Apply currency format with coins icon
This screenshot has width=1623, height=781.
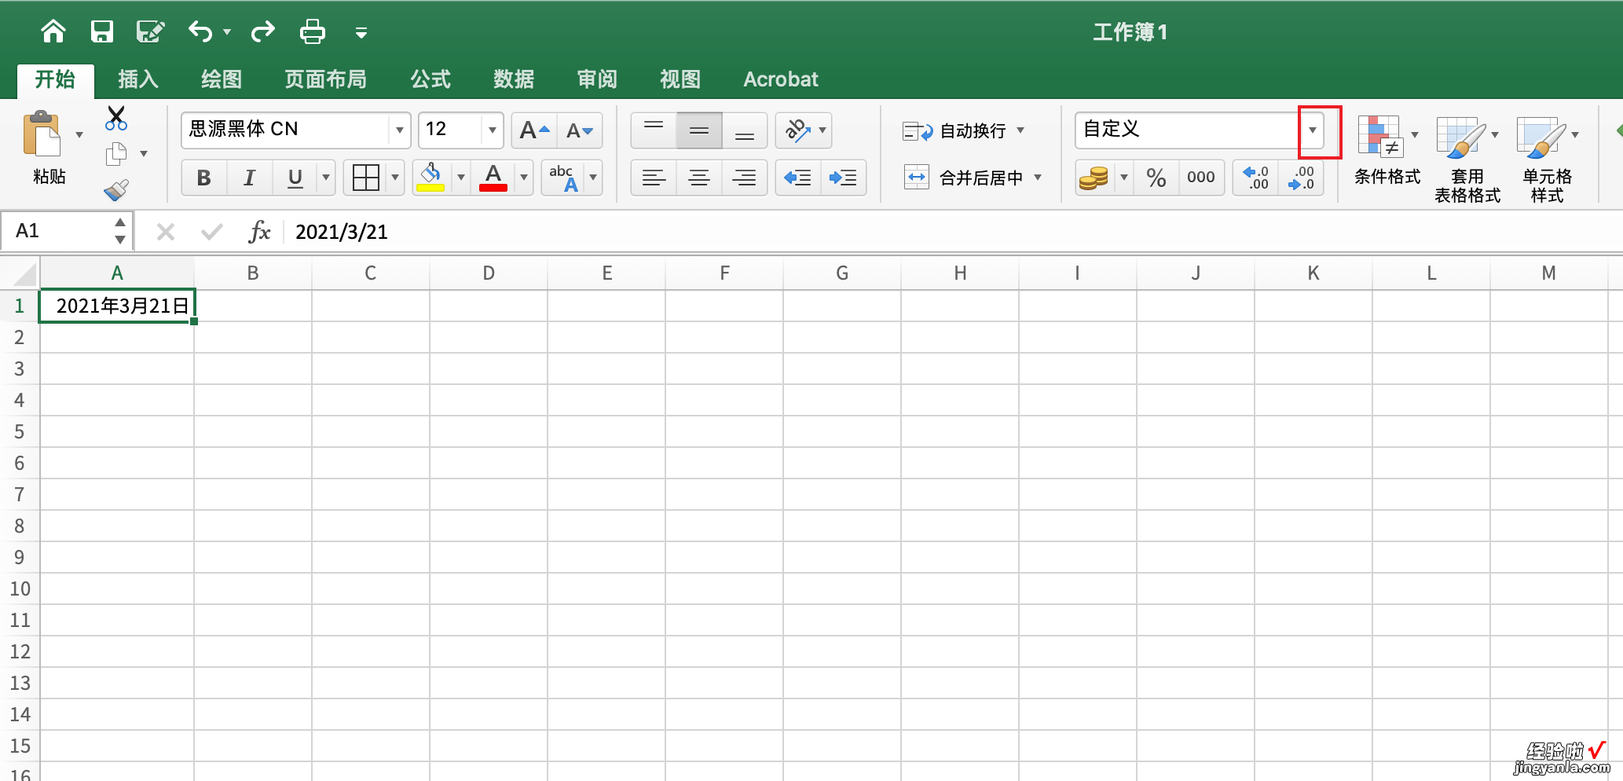(1094, 178)
